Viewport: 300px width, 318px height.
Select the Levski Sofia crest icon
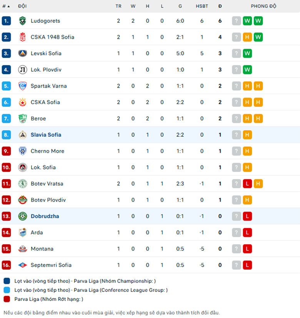point(23,53)
